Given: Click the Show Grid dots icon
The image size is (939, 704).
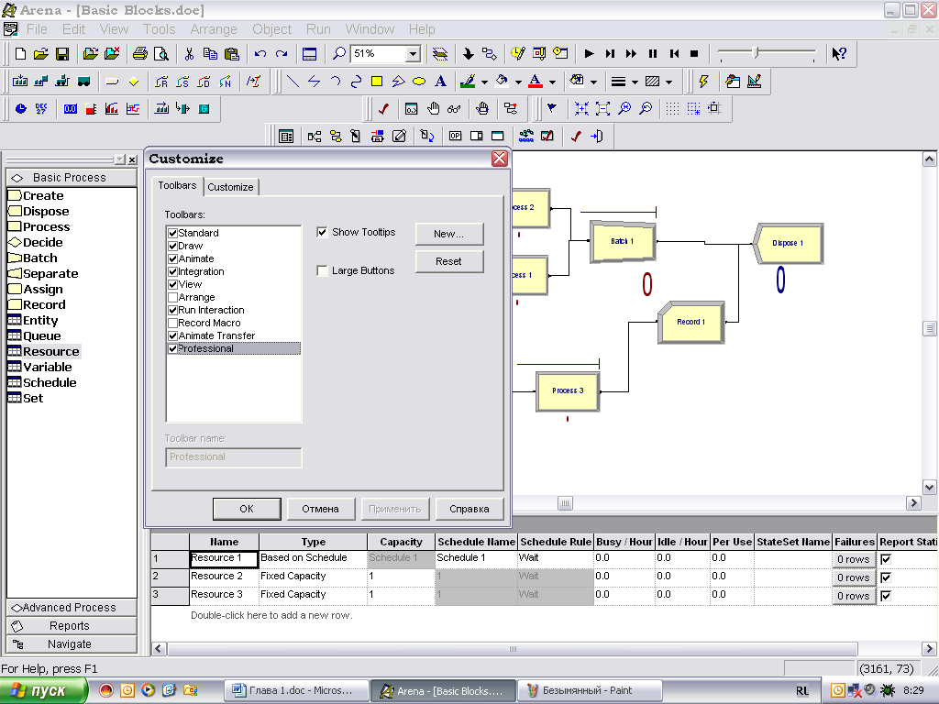Looking at the screenshot, I should coord(672,109).
